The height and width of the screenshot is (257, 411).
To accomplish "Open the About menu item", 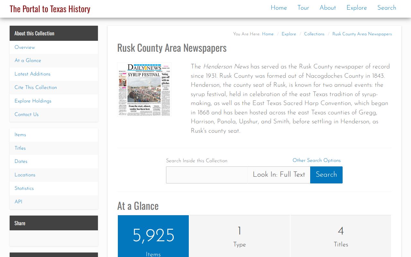I will tap(328, 8).
